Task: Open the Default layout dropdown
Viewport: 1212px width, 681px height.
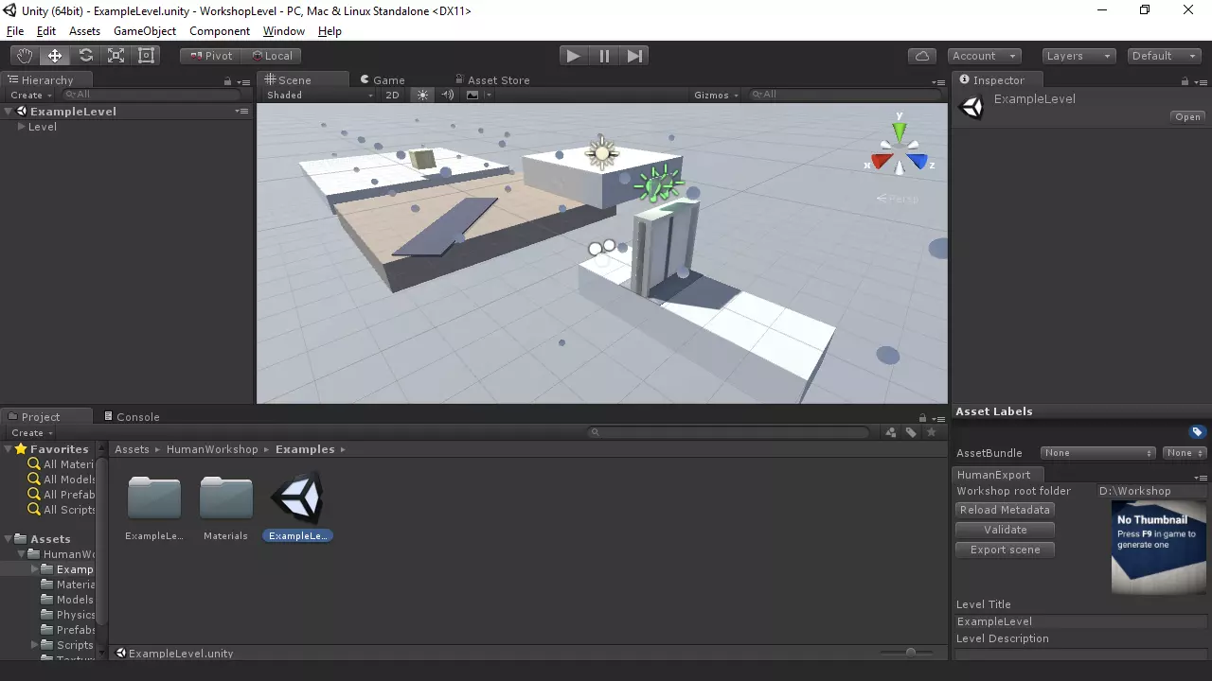Action: tap(1165, 56)
